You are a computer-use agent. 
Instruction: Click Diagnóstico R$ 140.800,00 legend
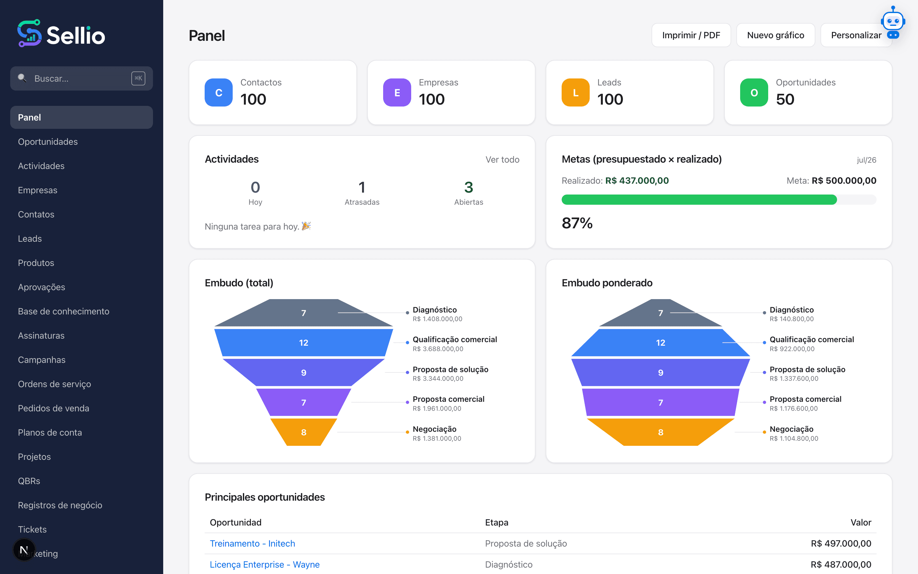pos(792,314)
